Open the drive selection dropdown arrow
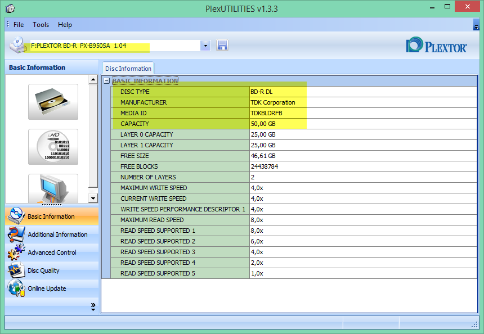Screen dimensions: 484x334 tap(205, 46)
